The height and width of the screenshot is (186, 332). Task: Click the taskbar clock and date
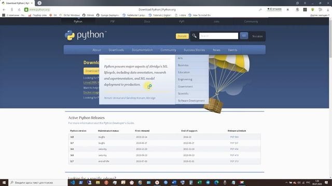(x=317, y=182)
